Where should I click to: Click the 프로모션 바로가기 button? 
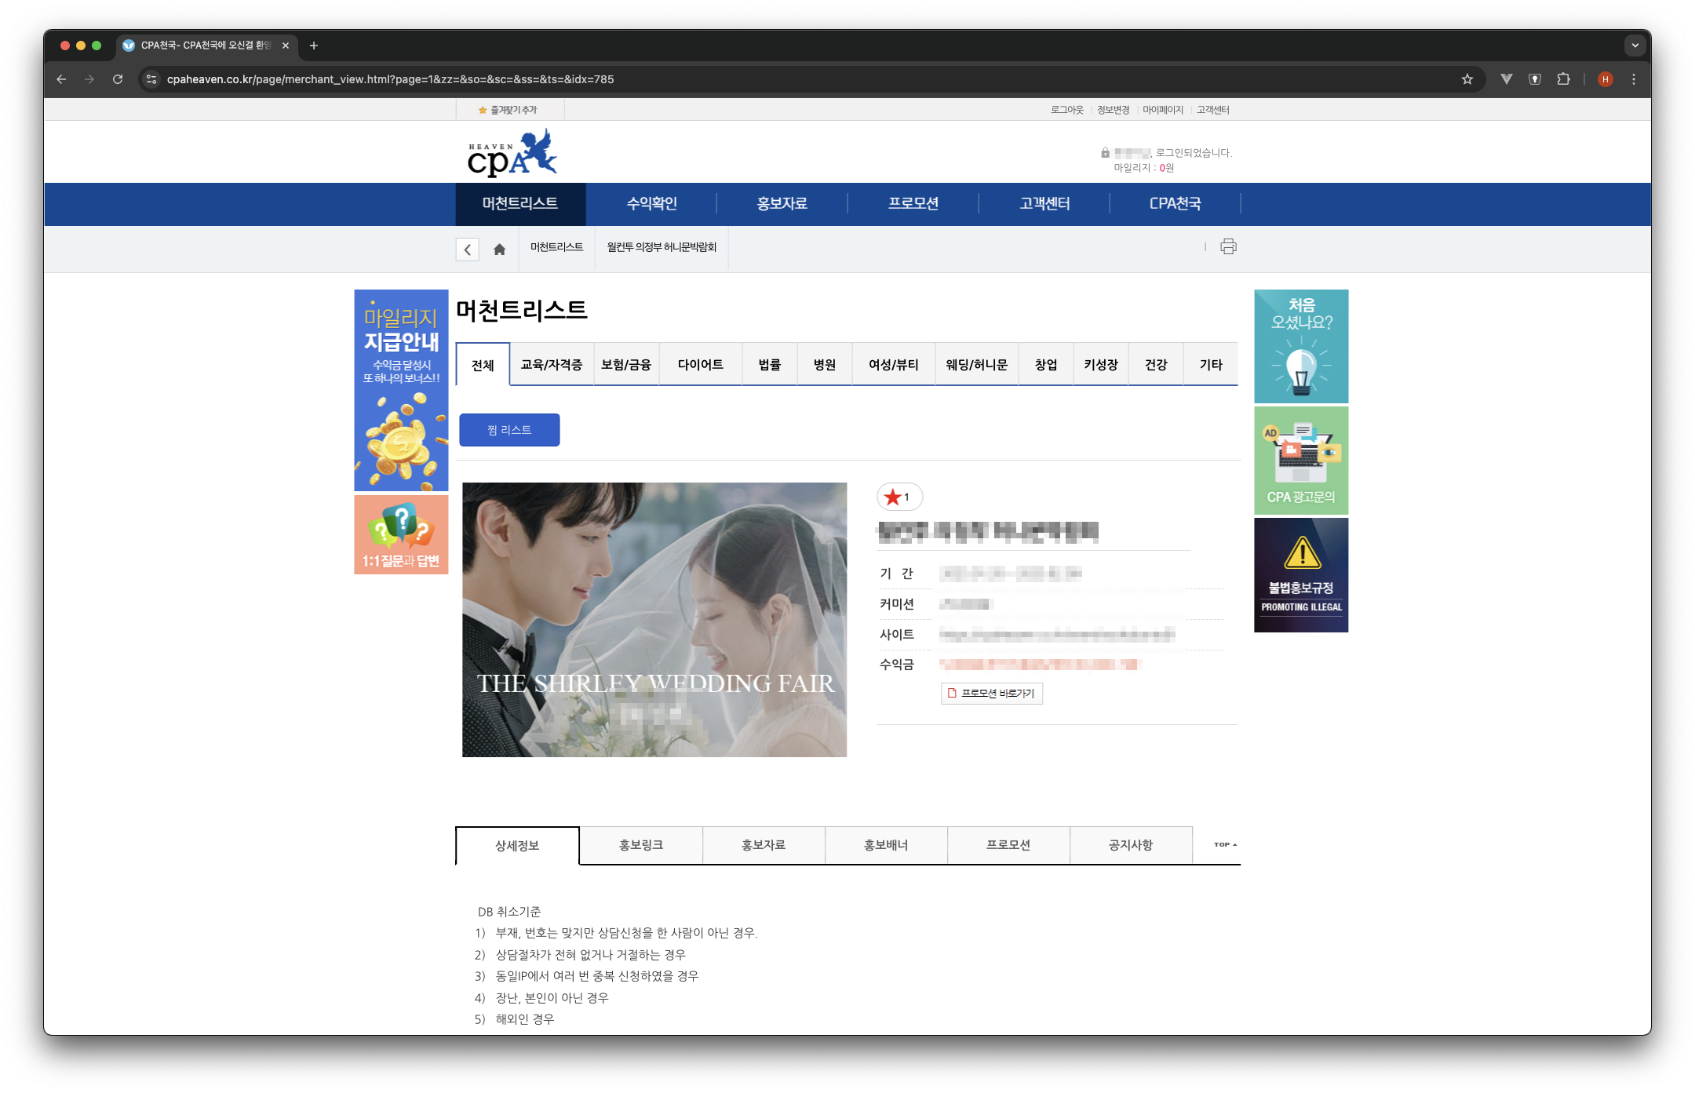point(992,694)
